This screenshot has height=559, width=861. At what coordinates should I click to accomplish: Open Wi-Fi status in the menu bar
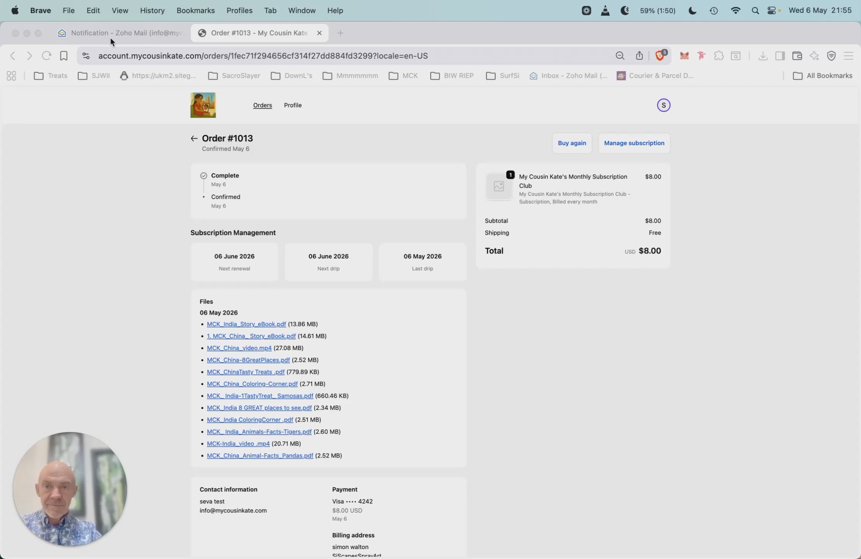point(735,10)
